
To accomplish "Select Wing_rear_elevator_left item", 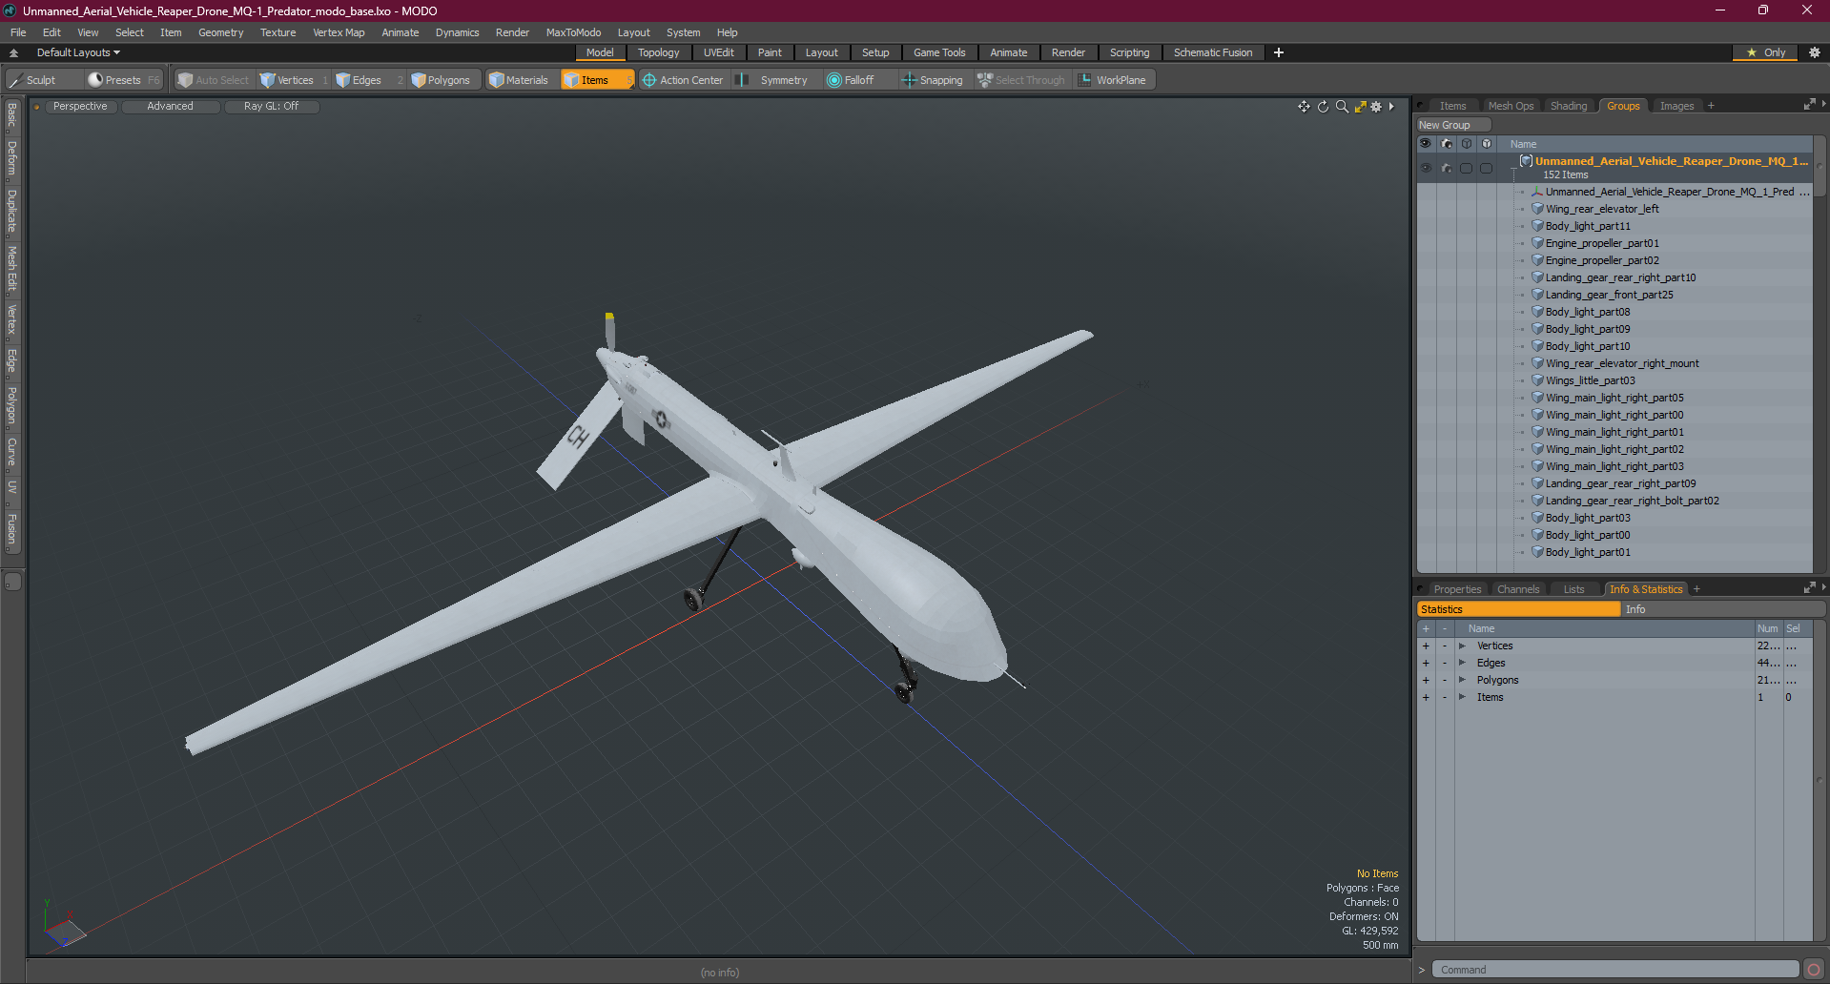I will [1602, 209].
